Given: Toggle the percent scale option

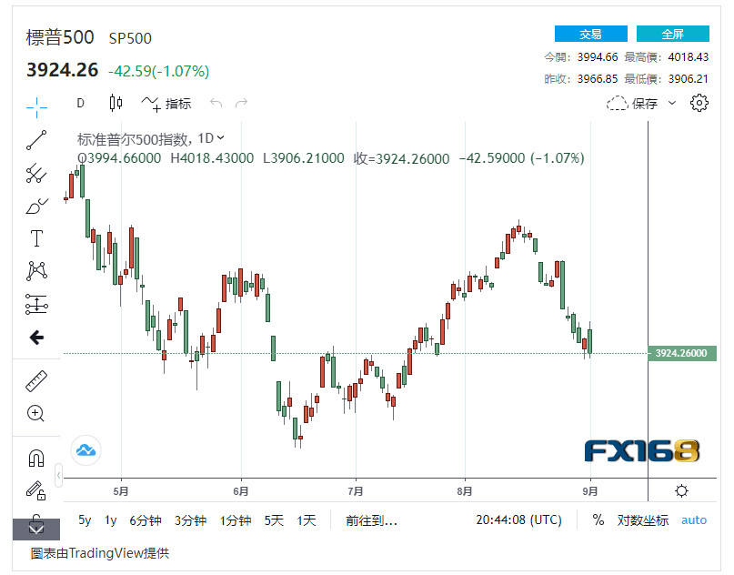Looking at the screenshot, I should [x=598, y=520].
